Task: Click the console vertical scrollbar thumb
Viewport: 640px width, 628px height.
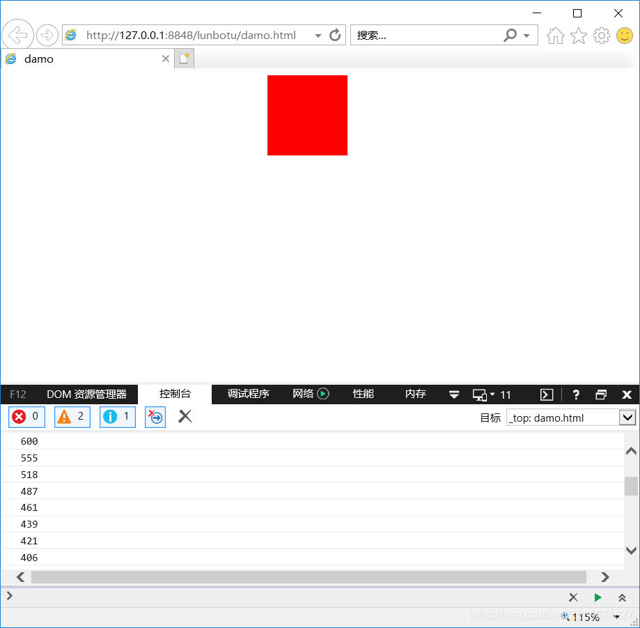Action: [x=631, y=486]
